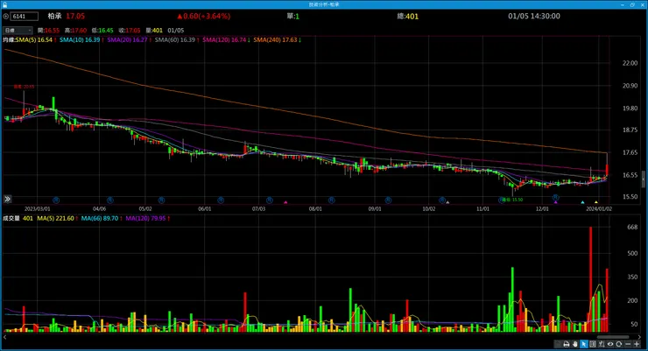Select the hand pan tool
Viewport: 648px width, 351px height.
574,344
